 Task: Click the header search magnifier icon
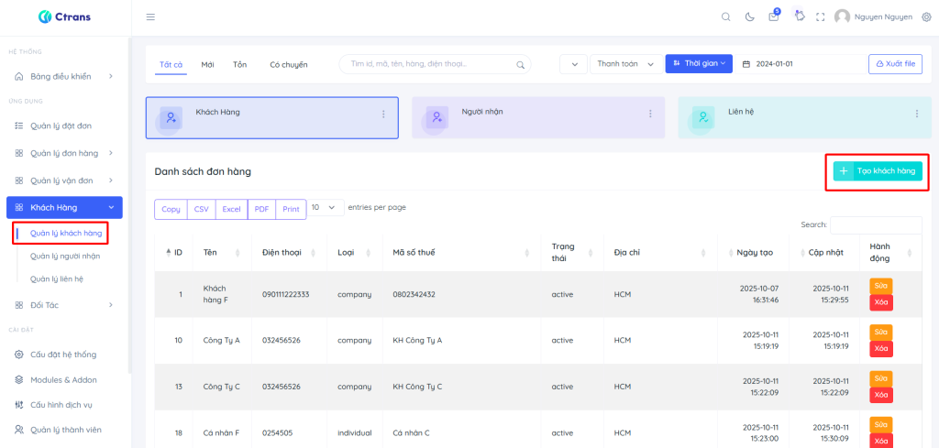pos(726,16)
